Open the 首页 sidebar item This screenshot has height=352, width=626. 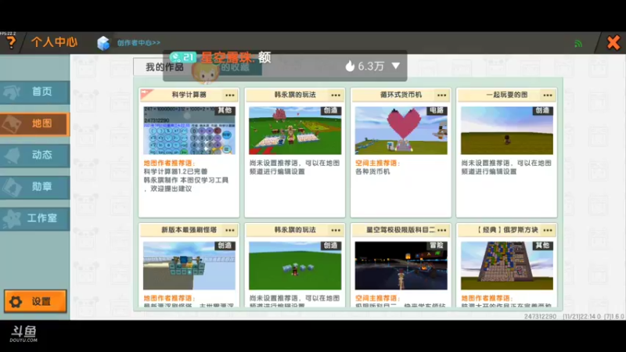[34, 92]
